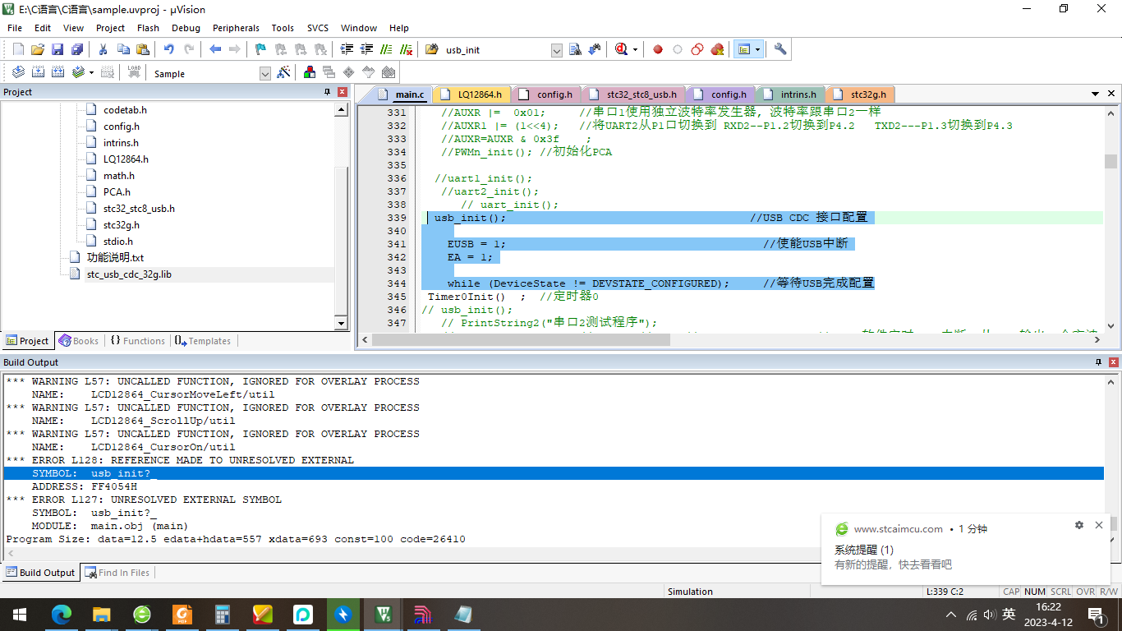Insert breakpoint red circle icon

point(657,49)
